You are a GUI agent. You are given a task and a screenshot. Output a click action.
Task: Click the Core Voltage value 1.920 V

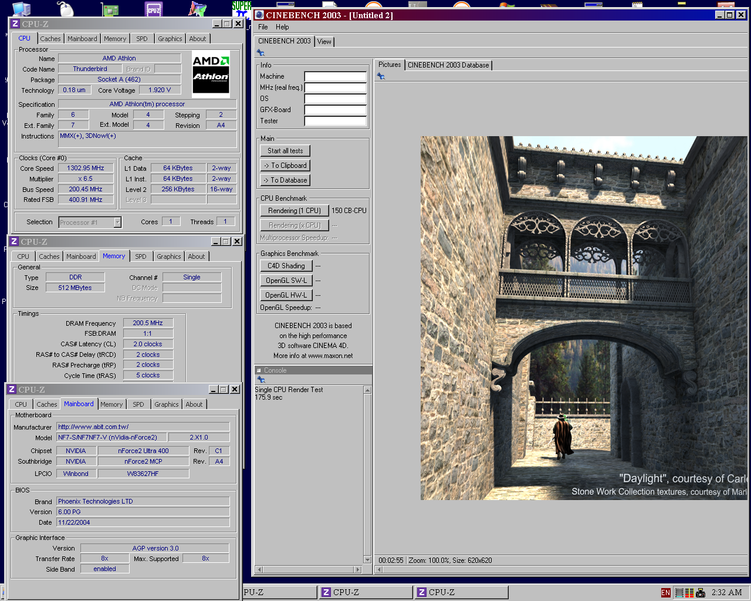(160, 90)
